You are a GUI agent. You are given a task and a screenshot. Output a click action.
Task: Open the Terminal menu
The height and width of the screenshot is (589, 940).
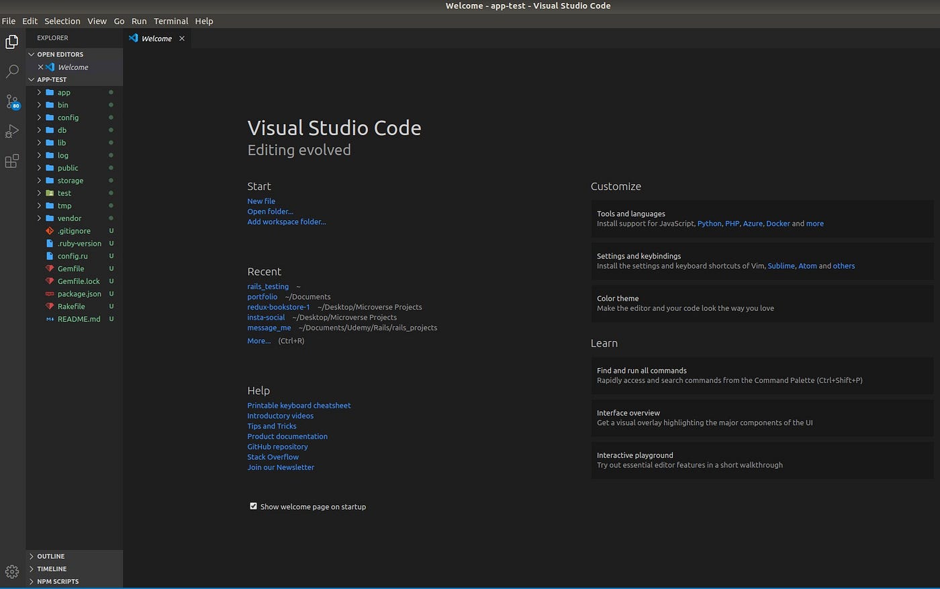pos(171,21)
